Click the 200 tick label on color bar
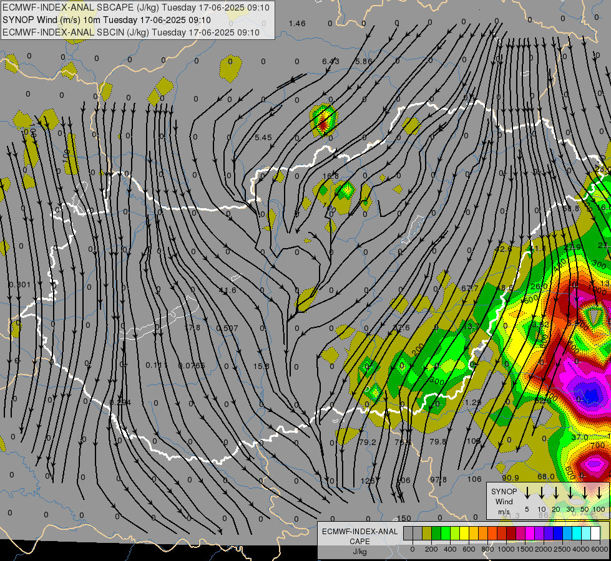The image size is (611, 561). coord(431,549)
